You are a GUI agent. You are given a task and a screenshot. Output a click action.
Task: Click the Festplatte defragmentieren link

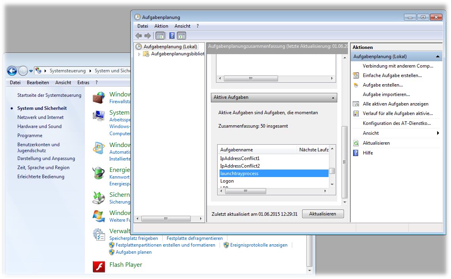[194, 238]
